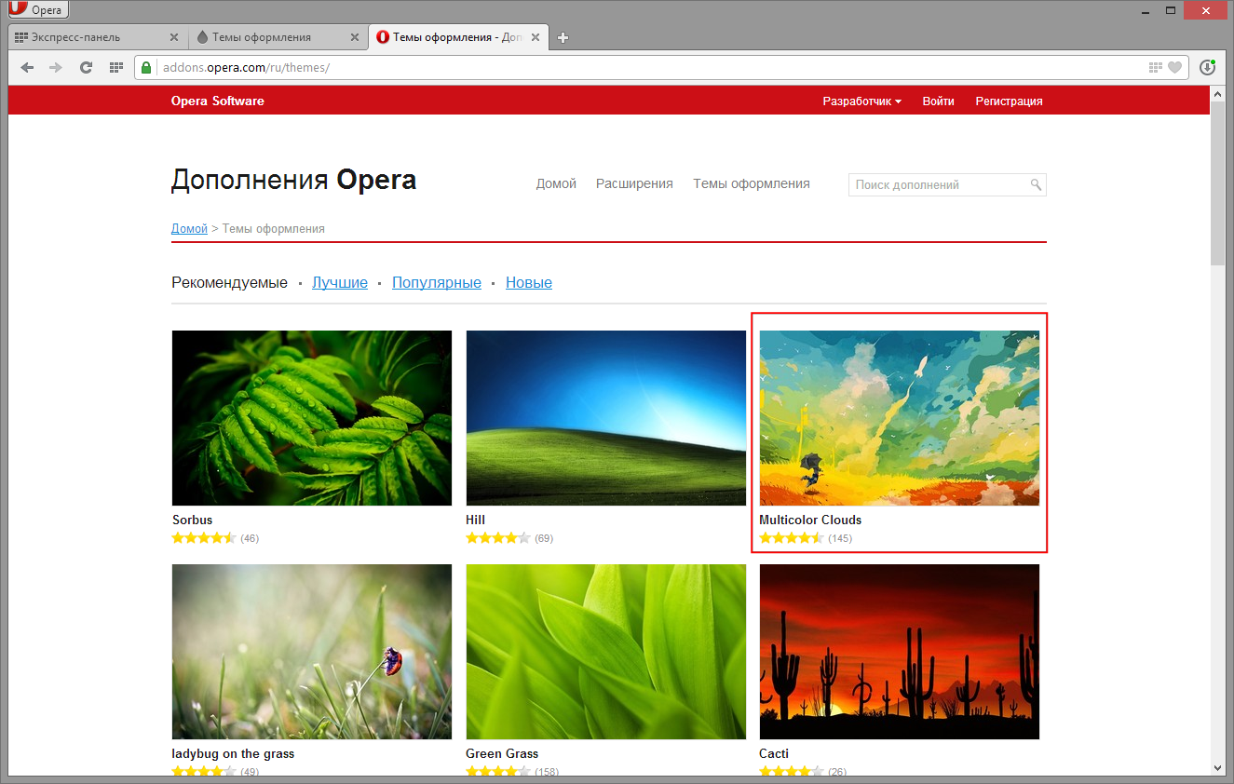This screenshot has height=784, width=1234.
Task: Add page to Speed Dial from address bar
Action: click(1156, 67)
